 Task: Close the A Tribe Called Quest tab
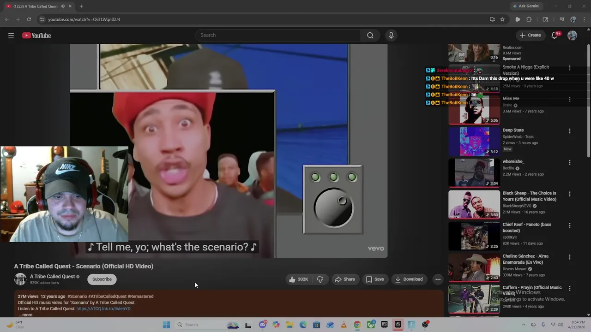point(70,6)
